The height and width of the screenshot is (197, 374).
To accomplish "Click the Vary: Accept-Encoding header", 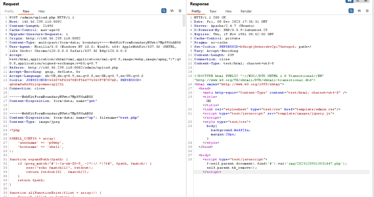I will [x=216, y=51].
